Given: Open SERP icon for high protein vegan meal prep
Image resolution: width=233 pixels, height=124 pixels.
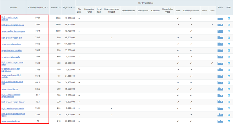Looking at the screenshot, I should [x=229, y=63].
